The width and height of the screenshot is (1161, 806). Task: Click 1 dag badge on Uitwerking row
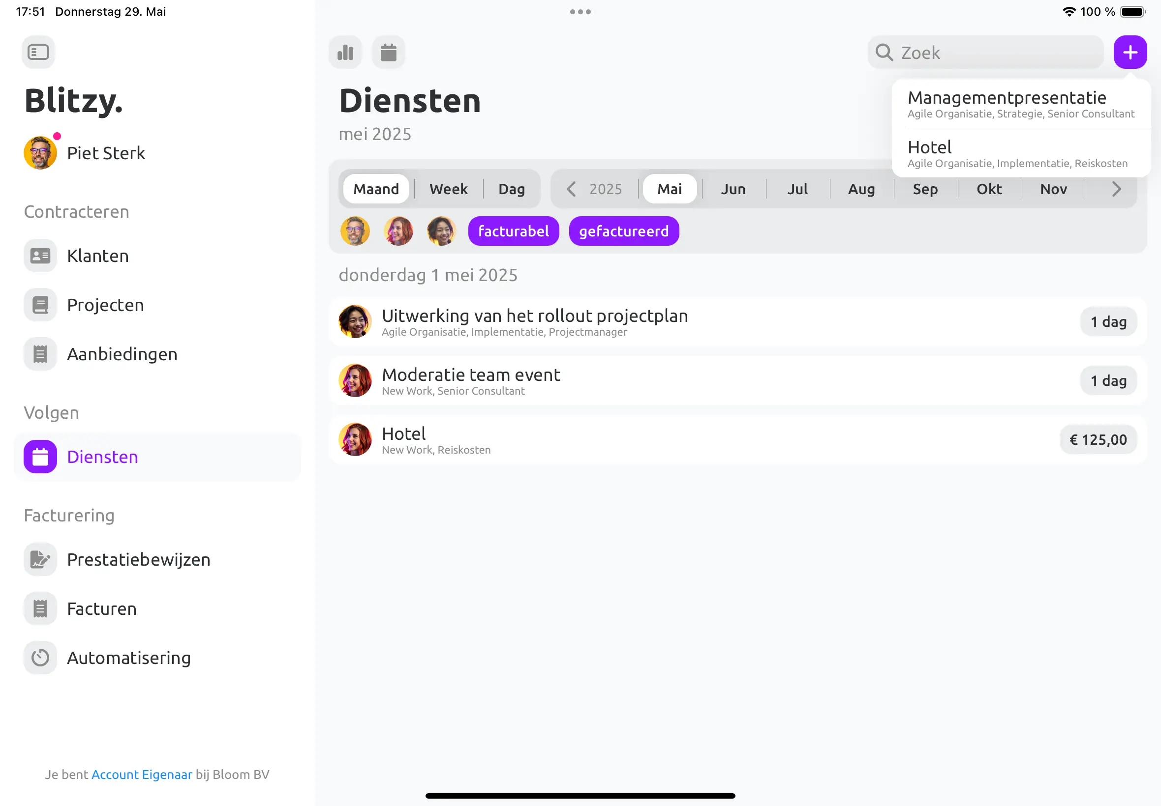coord(1108,321)
